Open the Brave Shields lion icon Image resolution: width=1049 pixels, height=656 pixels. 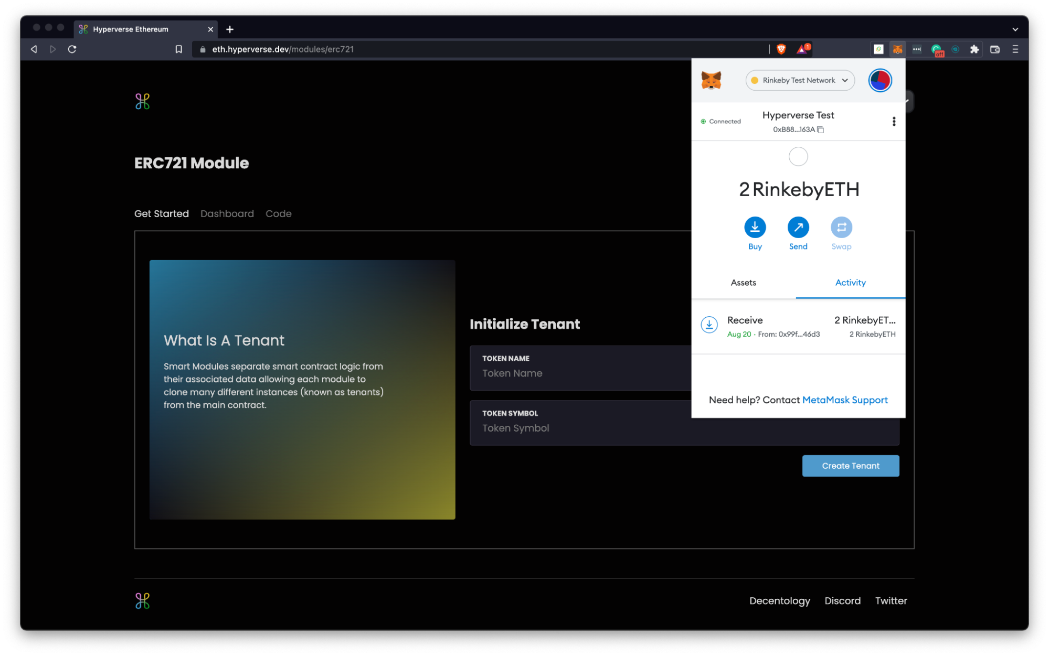(x=781, y=49)
